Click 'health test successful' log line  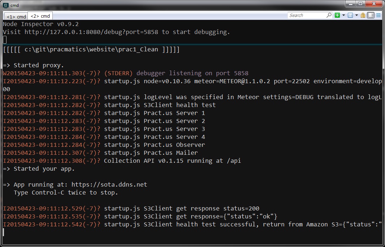click(192, 224)
